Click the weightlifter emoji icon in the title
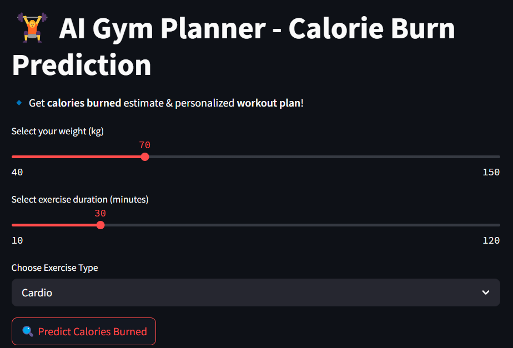Image resolution: width=513 pixels, height=348 pixels. tap(32, 28)
